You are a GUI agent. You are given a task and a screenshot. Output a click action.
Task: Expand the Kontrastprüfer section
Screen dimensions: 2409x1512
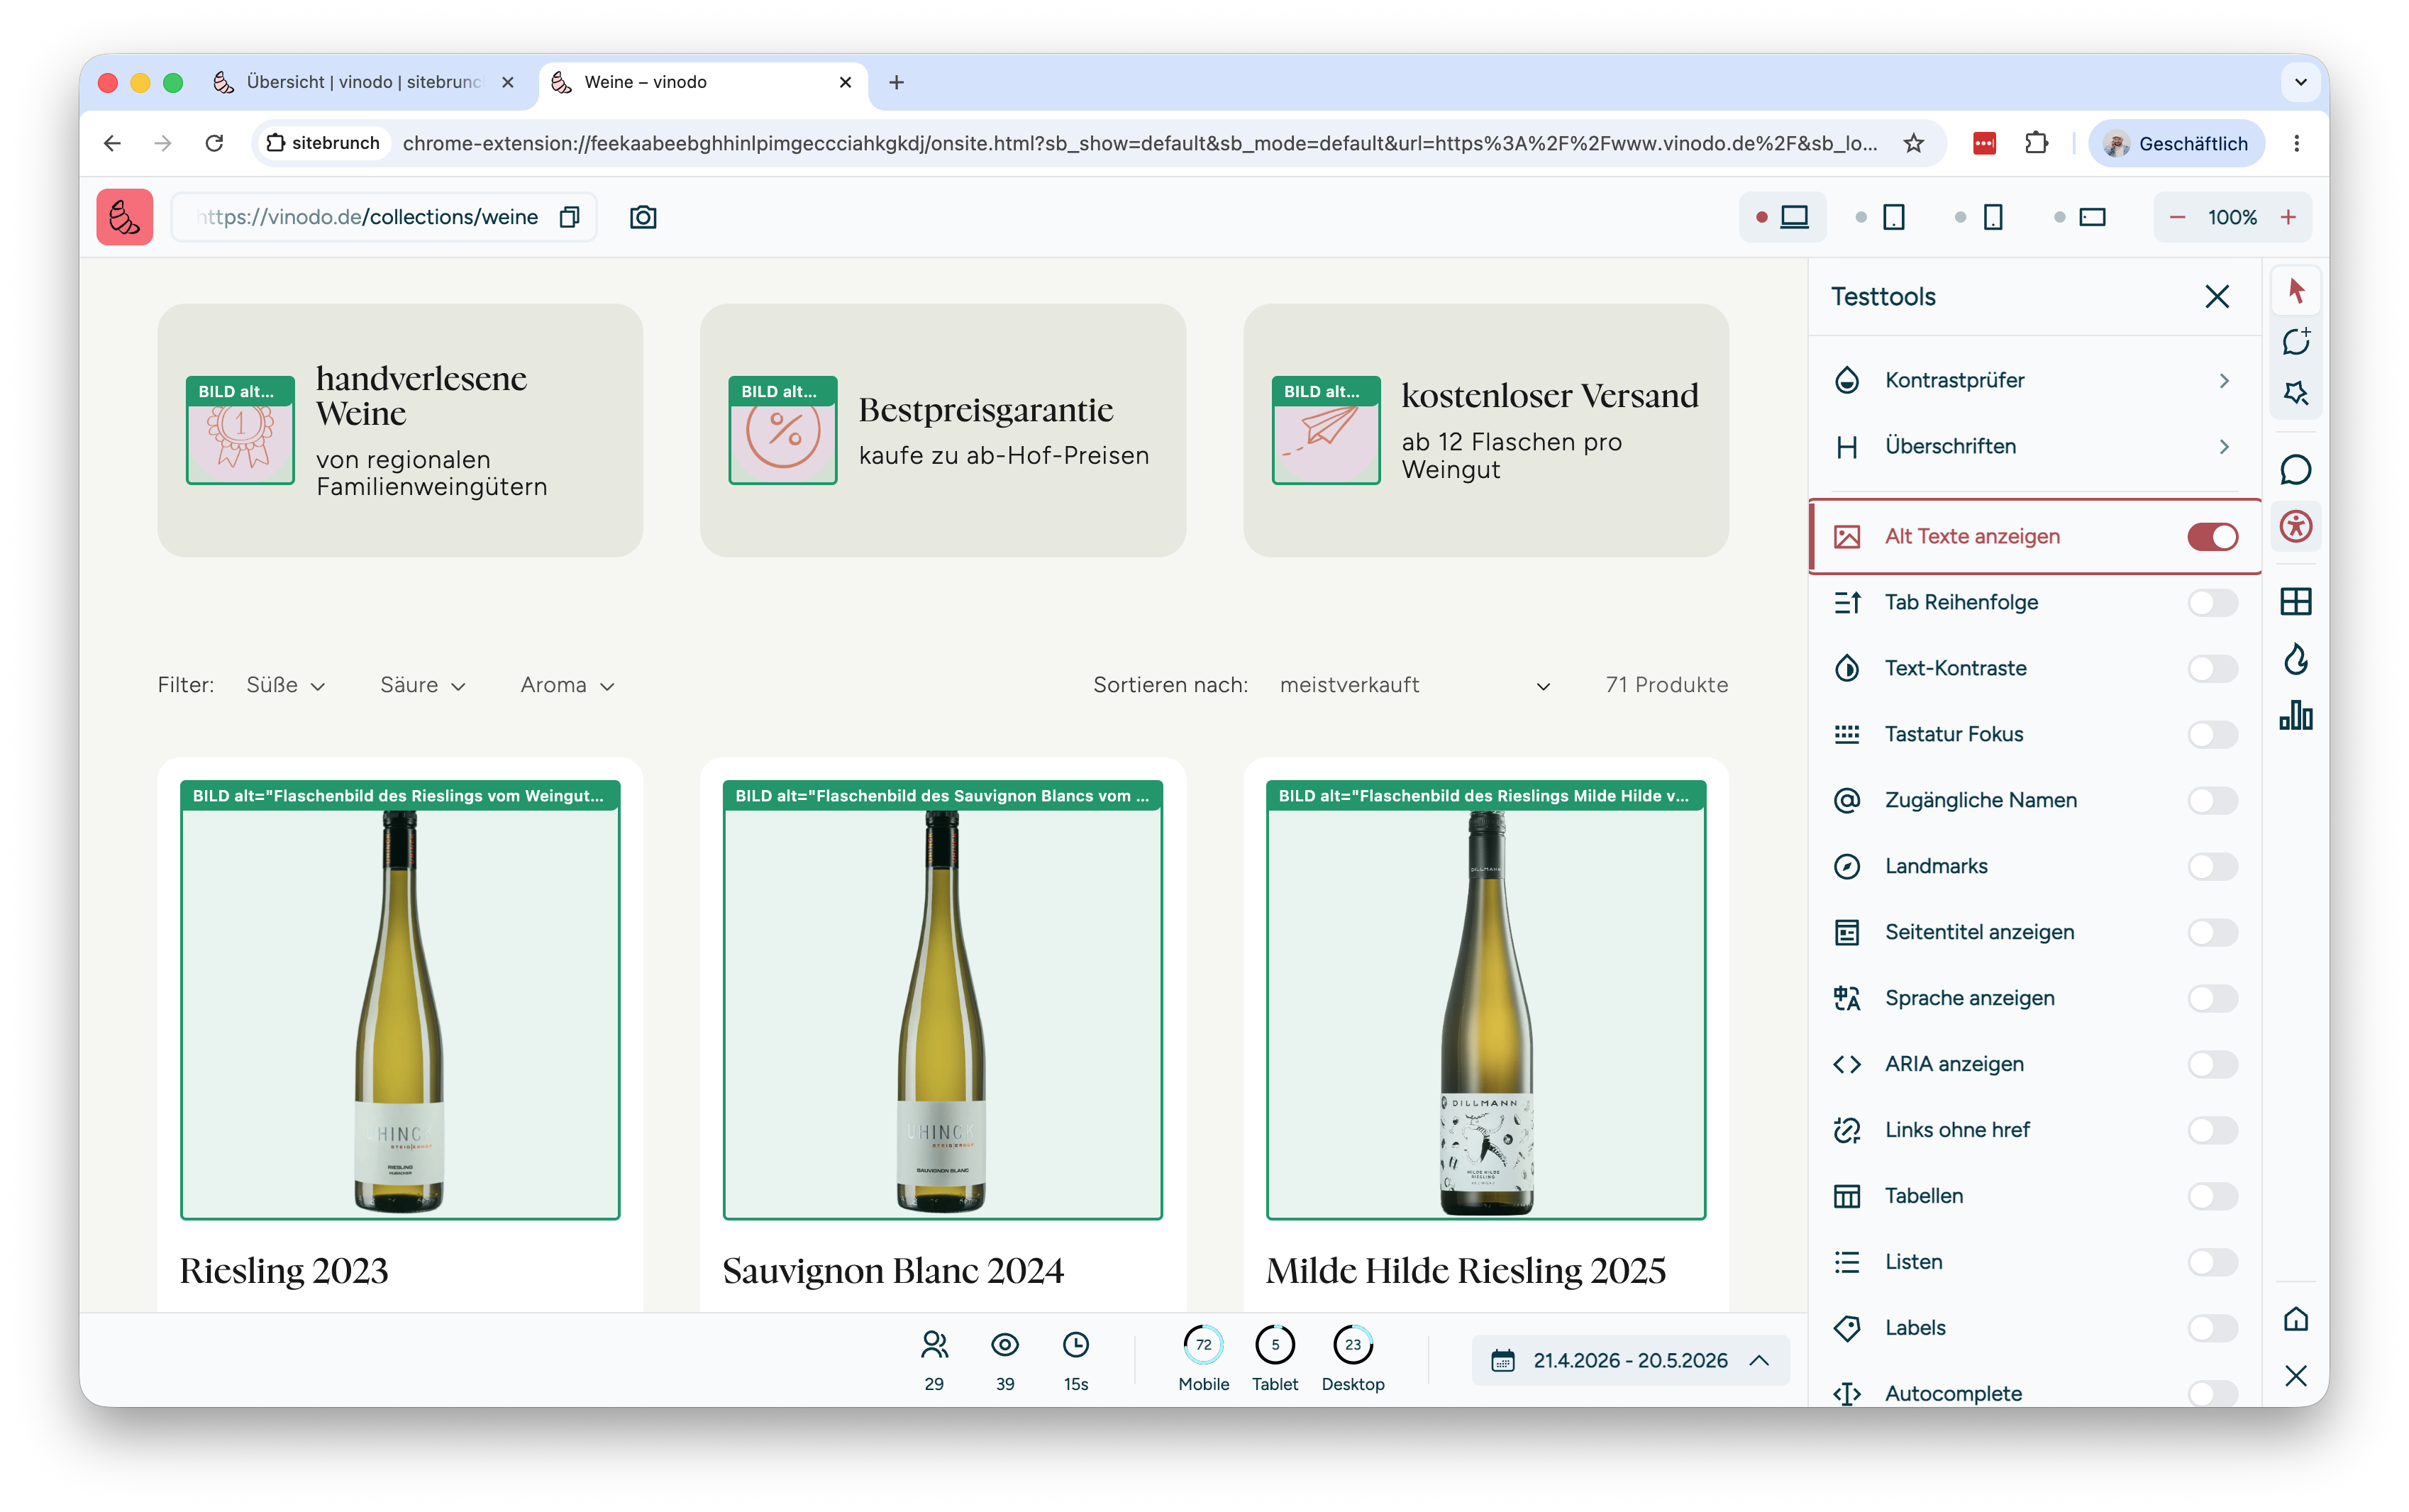pyautogui.click(x=2034, y=381)
